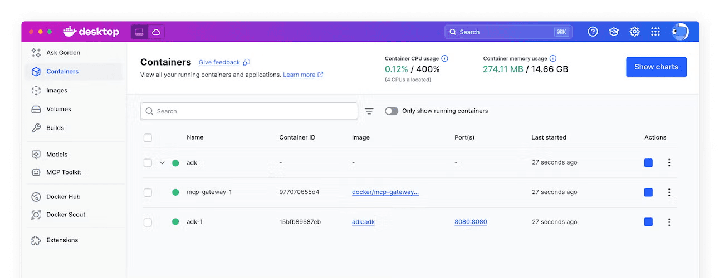Open the help question mark icon
The width and height of the screenshot is (724, 278).
tap(593, 32)
